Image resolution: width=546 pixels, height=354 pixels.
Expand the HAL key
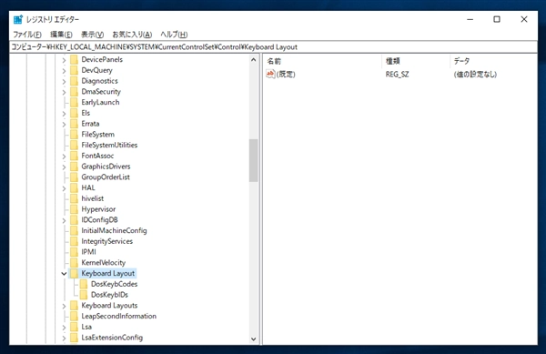(x=64, y=188)
